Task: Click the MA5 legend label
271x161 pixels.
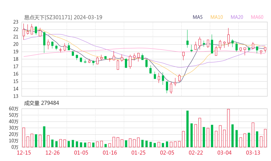Action: (x=197, y=17)
